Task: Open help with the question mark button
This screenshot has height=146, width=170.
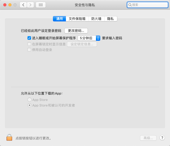Action: click(x=162, y=138)
